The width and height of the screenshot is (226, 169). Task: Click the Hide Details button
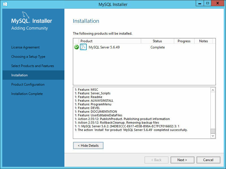click(88, 146)
